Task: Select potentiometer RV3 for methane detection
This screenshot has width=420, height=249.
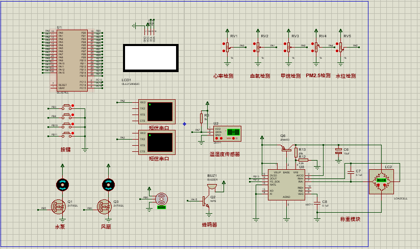Action: [288, 47]
